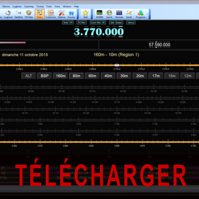199x199 pixels.
Task: Add a favourite with the star icon
Action: point(86,14)
